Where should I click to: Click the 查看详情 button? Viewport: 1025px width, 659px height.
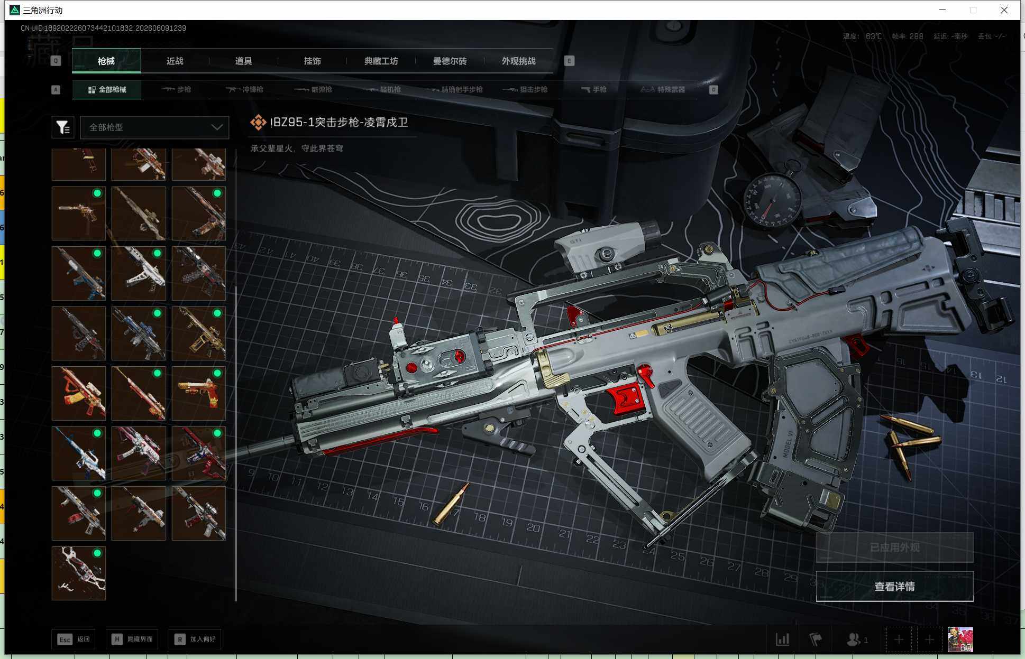[x=894, y=587]
